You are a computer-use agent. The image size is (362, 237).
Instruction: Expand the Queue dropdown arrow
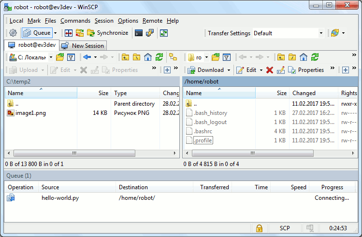click(56, 33)
